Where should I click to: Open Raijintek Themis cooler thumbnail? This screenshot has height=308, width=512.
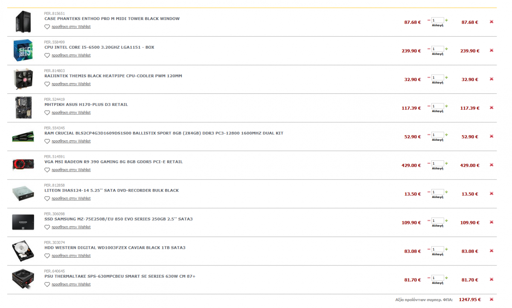[23, 79]
